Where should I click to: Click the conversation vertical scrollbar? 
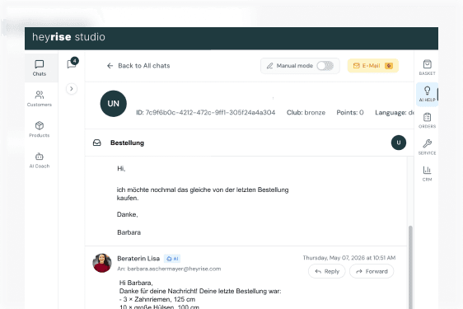coord(410,266)
